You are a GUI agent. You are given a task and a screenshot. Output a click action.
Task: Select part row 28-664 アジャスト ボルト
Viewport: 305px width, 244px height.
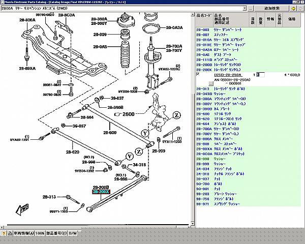coord(248,124)
